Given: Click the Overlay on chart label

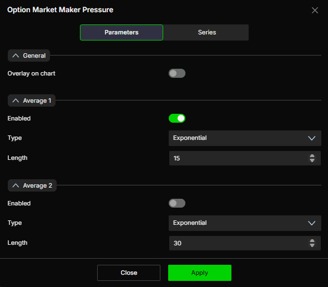Looking at the screenshot, I should [x=32, y=73].
